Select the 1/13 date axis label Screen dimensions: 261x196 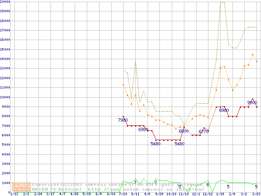pos(14,194)
